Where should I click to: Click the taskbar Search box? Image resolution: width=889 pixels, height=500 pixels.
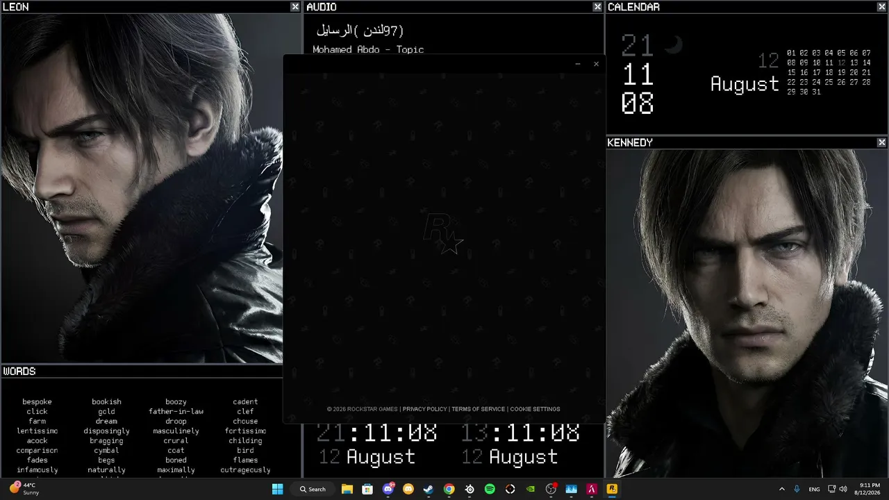(x=313, y=489)
